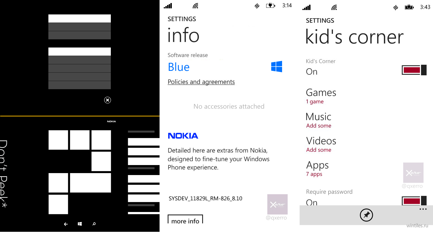Open the three-dots more menu in the app bar
The image size is (433, 232).
[x=423, y=209]
